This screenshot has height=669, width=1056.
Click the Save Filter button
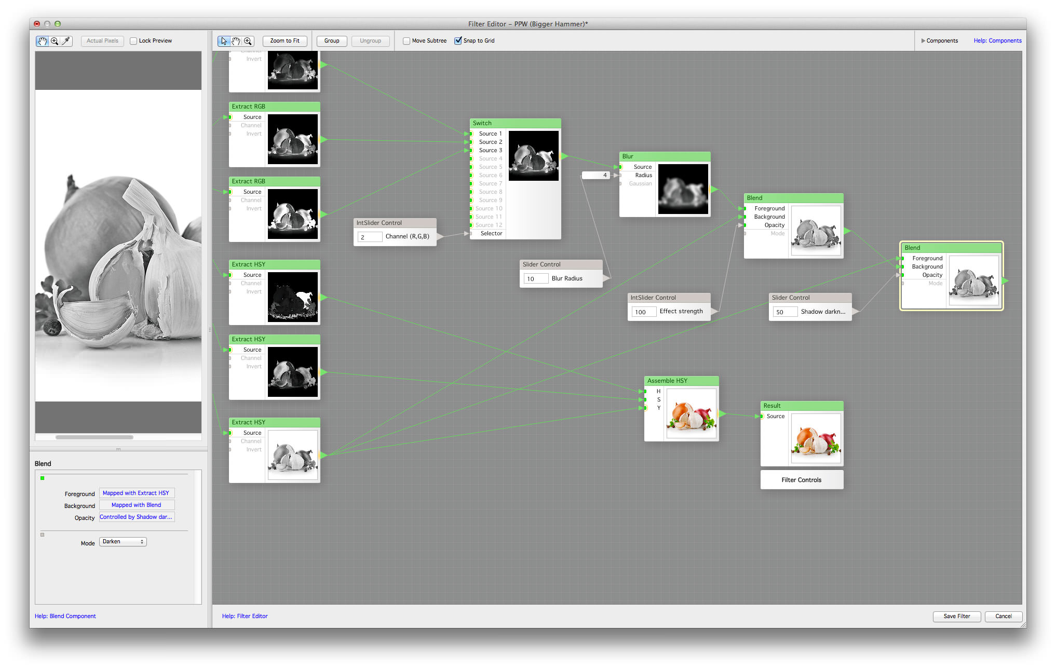click(957, 616)
